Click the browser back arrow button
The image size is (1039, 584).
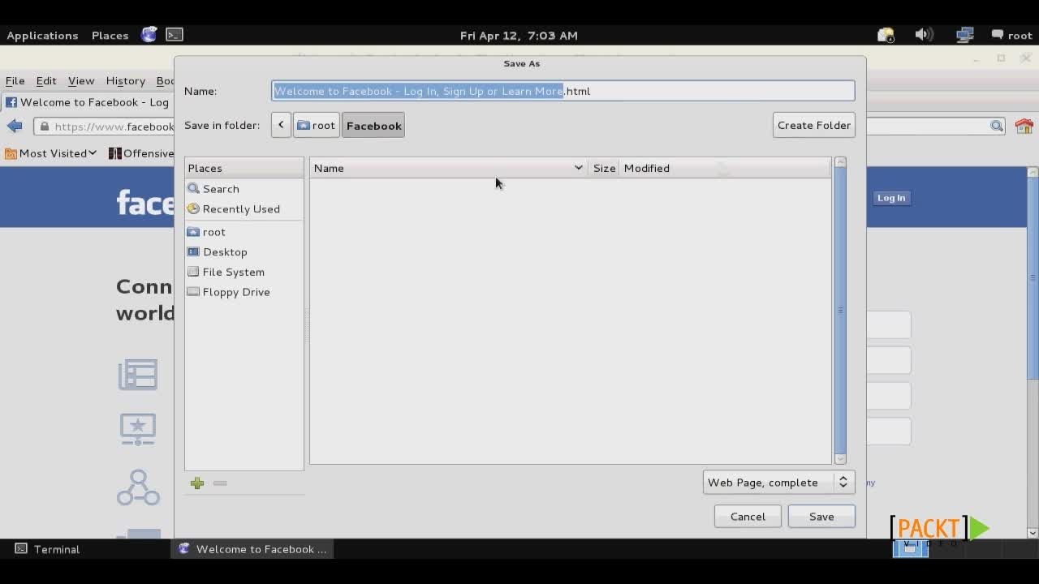[x=15, y=126]
